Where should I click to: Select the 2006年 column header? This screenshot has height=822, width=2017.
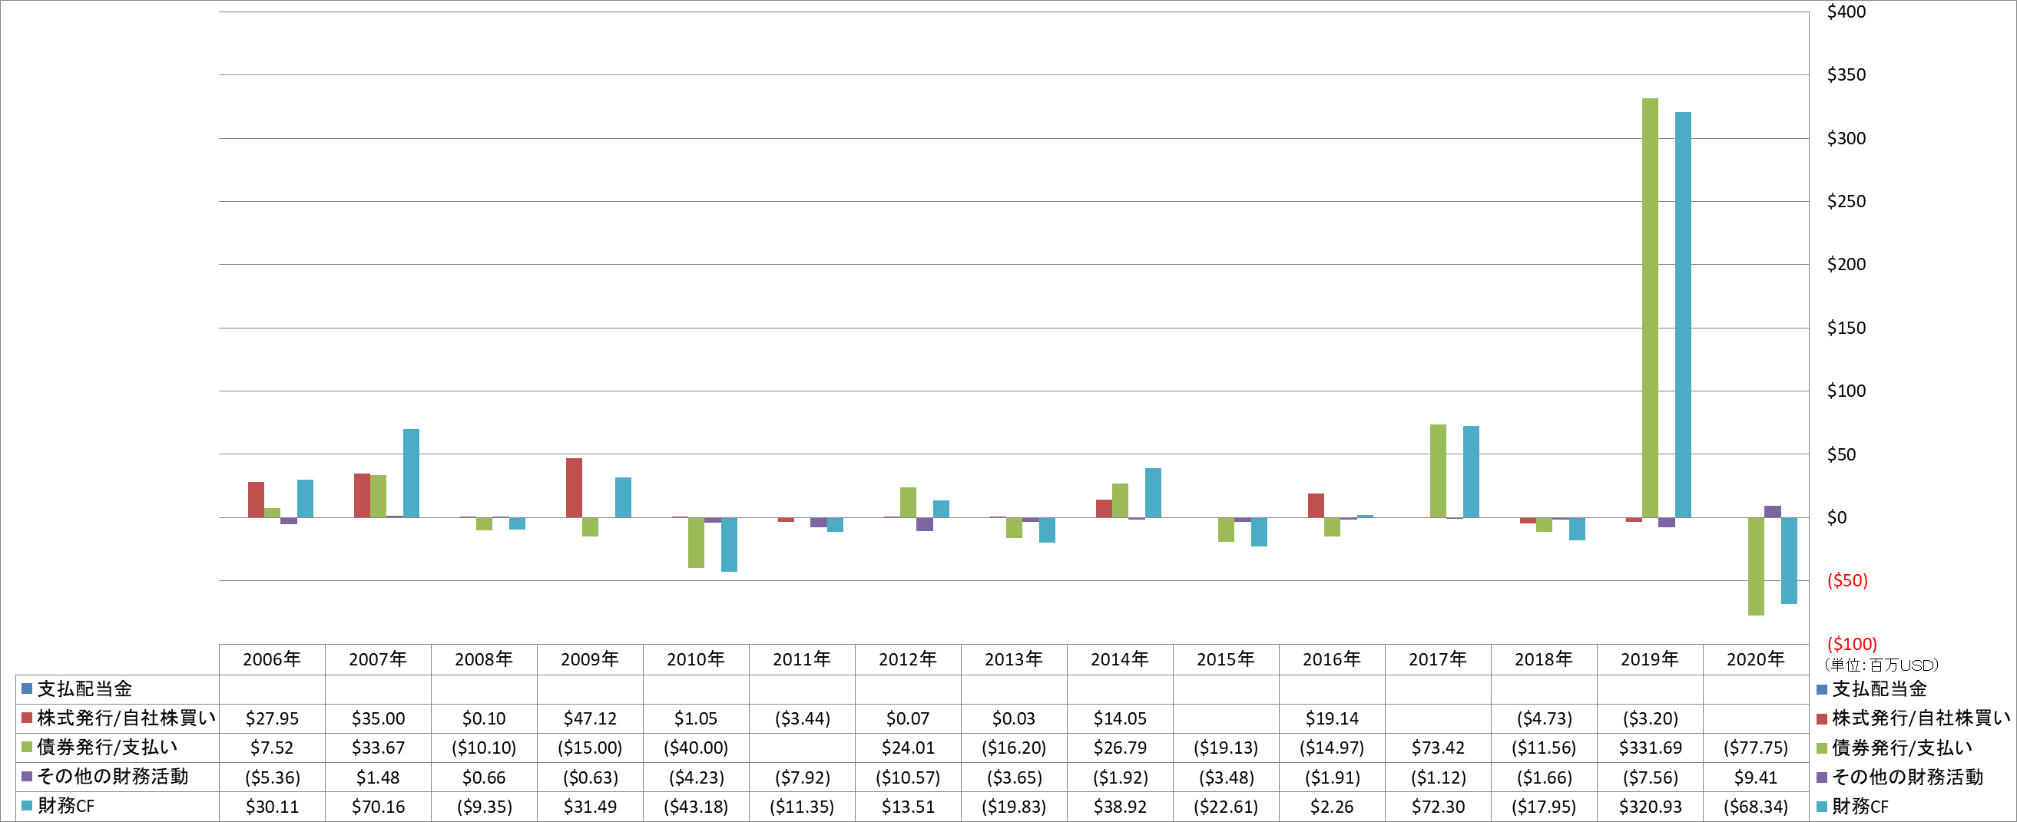[272, 659]
